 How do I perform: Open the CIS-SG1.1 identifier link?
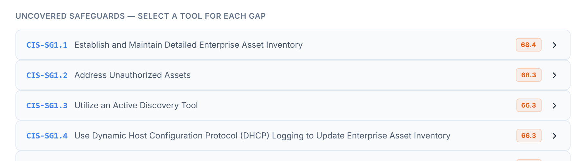47,45
